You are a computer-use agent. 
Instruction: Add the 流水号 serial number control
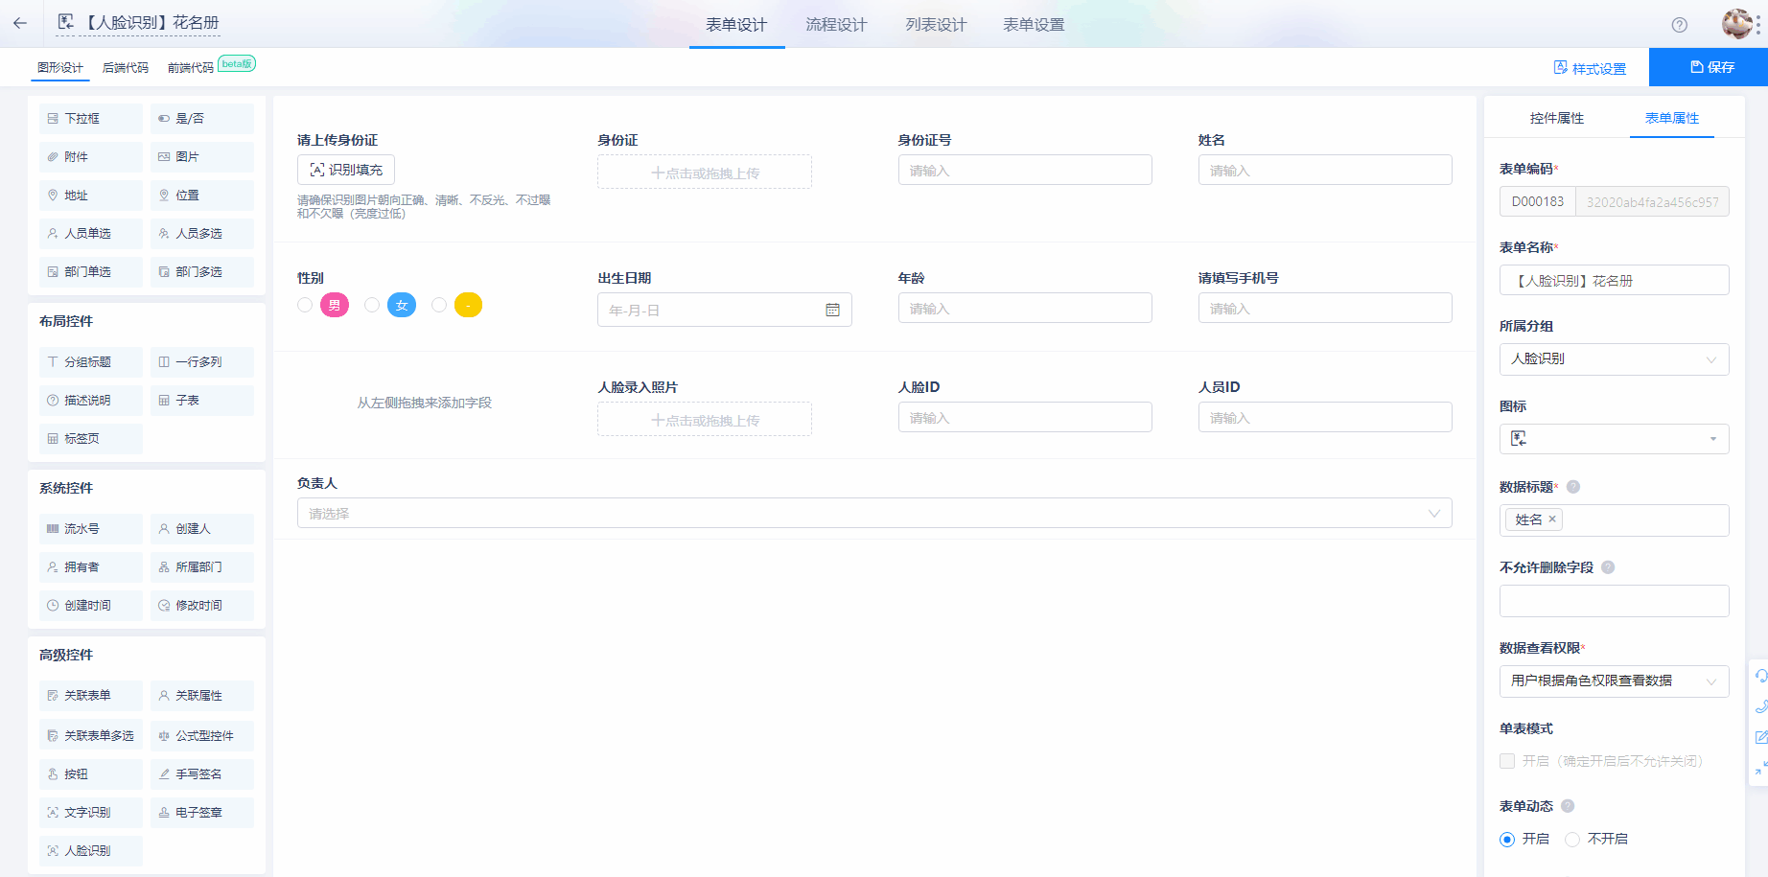(91, 529)
